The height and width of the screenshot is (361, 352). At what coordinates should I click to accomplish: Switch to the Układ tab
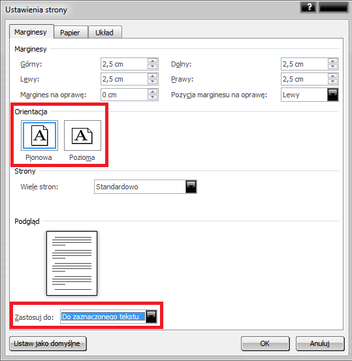pos(104,33)
